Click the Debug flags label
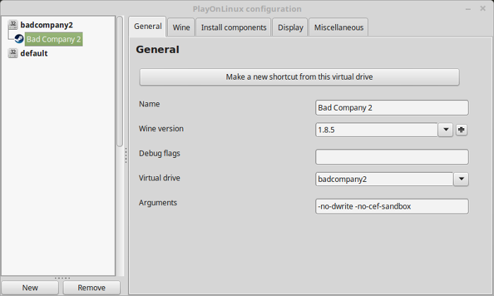494x296 pixels. tap(159, 154)
